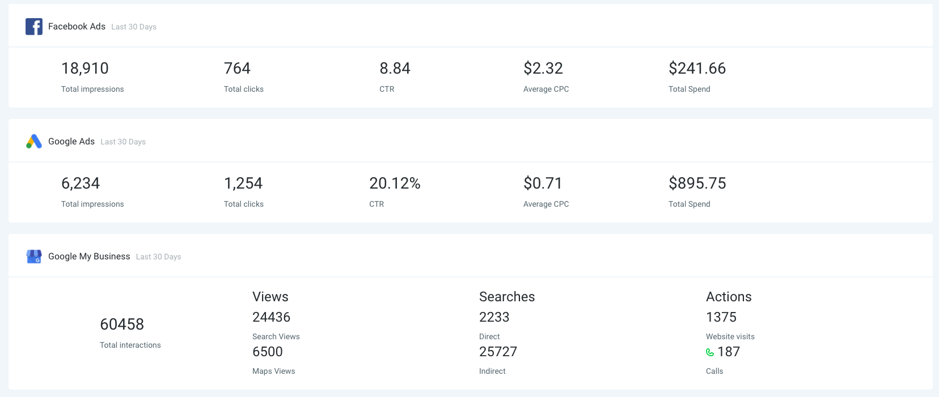Select Facebook Ads Last 30 Days range

134,27
